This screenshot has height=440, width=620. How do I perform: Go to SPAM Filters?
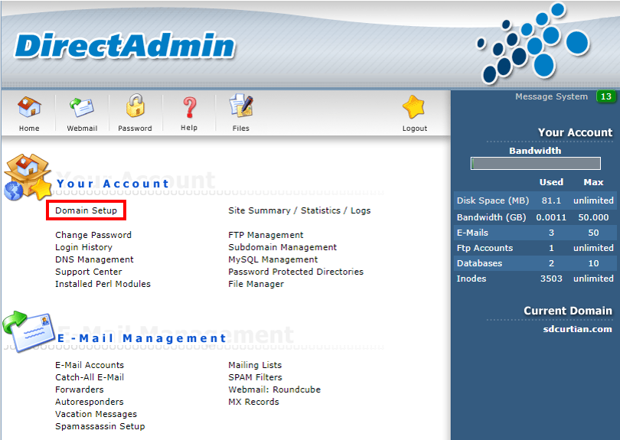click(x=255, y=377)
